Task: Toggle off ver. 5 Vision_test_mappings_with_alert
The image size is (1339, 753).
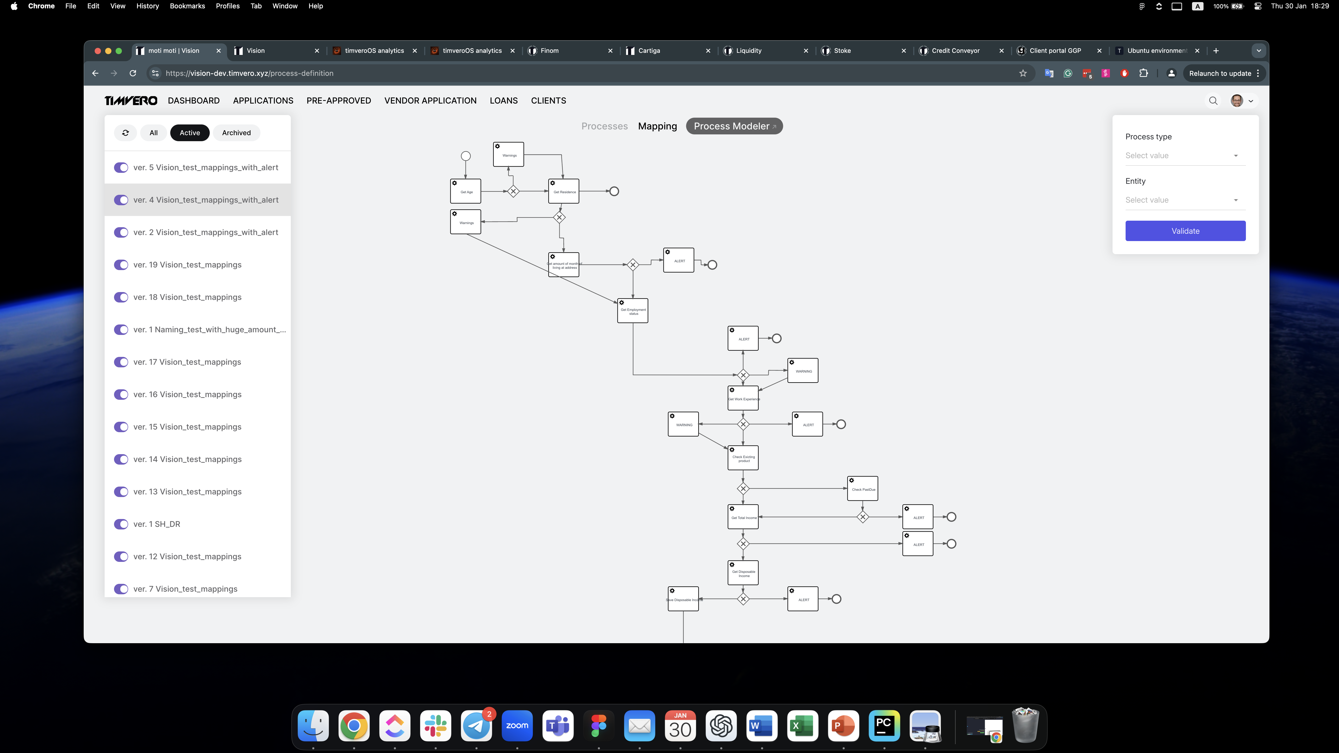Action: coord(121,167)
